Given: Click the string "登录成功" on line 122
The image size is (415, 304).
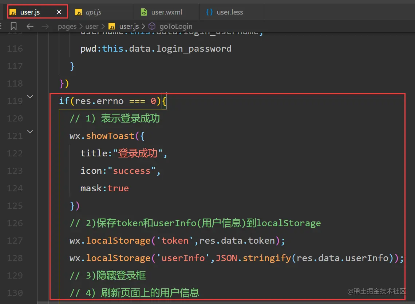Looking at the screenshot, I should 137,153.
